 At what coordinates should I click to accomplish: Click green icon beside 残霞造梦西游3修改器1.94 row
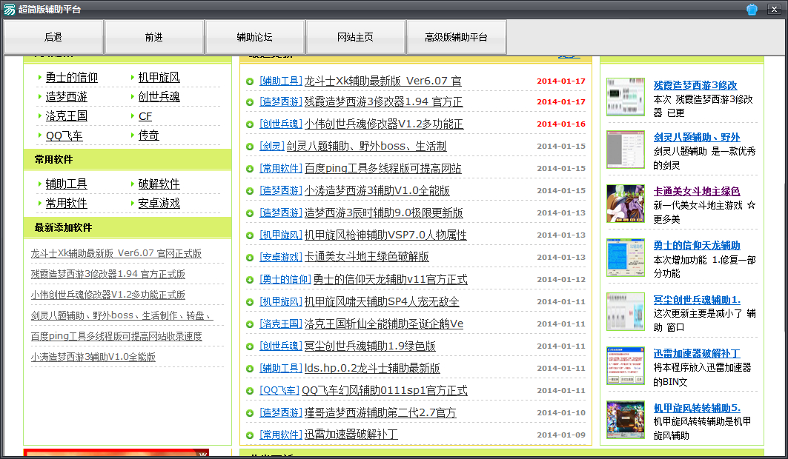click(x=250, y=102)
